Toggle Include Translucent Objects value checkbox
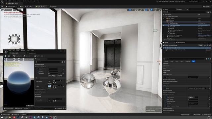212x119 pixels. pyautogui.click(x=189, y=106)
